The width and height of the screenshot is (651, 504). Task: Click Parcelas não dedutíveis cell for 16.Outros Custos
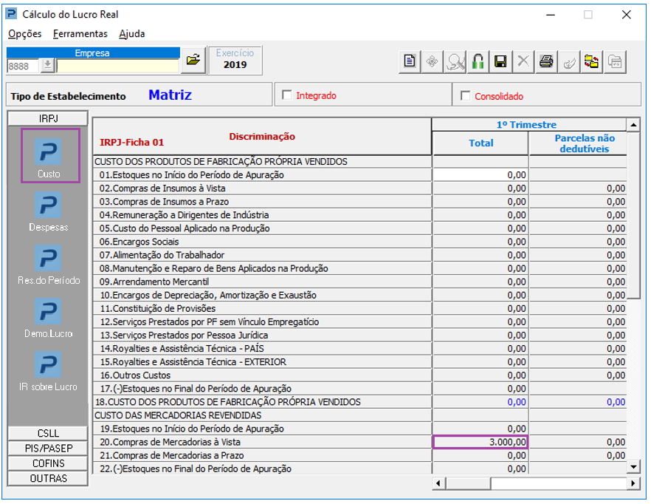[578, 375]
